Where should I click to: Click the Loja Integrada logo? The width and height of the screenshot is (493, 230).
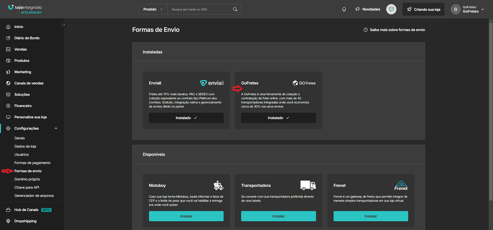point(25,9)
